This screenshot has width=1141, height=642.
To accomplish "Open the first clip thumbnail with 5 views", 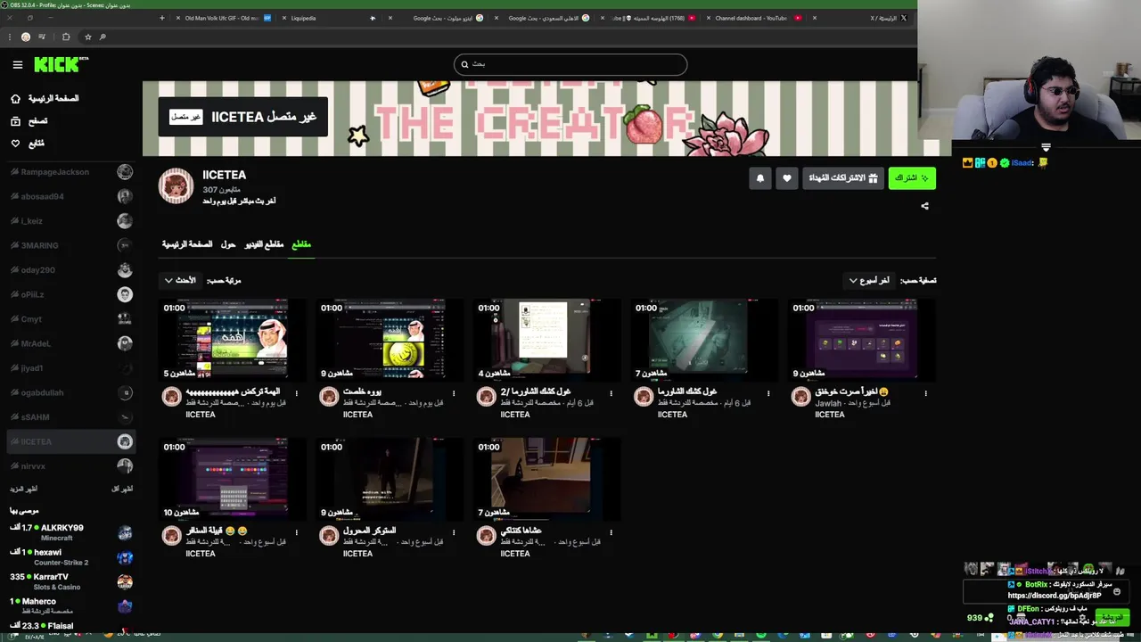I will tap(232, 340).
